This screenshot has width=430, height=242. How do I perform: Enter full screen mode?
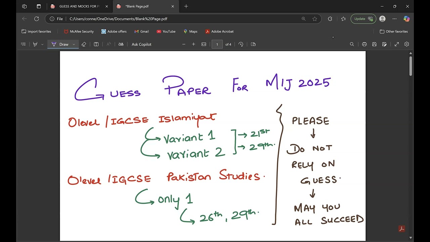397,44
